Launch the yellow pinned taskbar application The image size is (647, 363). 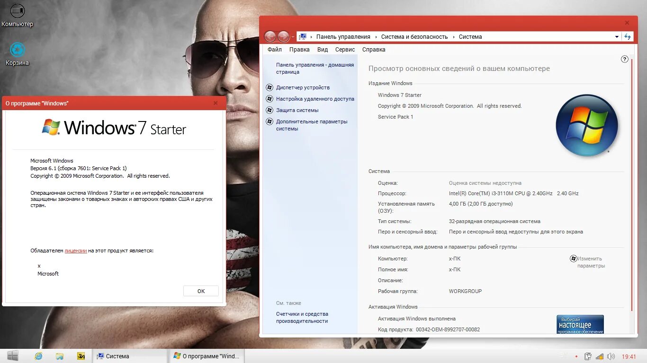click(81, 356)
